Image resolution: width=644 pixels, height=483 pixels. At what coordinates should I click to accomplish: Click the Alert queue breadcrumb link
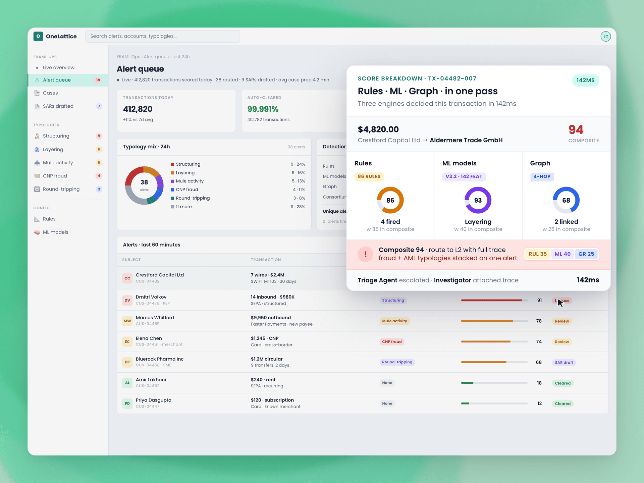[156, 57]
